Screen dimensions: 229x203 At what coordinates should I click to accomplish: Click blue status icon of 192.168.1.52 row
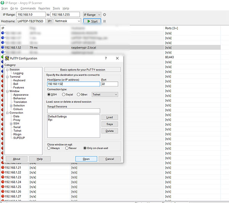pos(3,47)
